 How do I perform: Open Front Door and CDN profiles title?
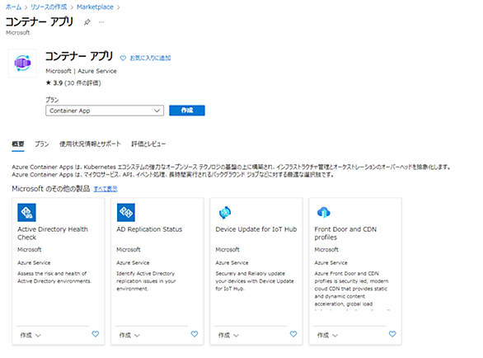click(x=345, y=233)
